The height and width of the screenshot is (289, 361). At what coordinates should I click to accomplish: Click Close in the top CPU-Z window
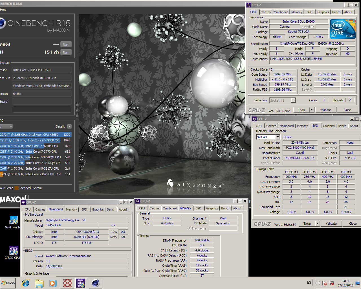[x=347, y=110]
